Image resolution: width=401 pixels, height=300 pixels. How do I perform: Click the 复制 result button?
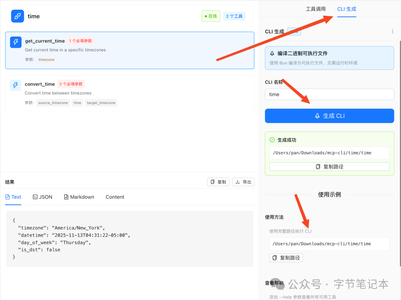point(218,182)
